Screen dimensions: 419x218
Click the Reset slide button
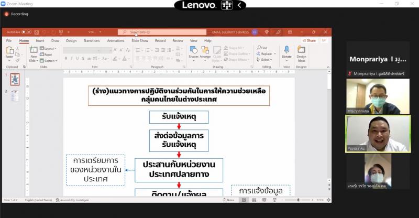tap(46, 54)
